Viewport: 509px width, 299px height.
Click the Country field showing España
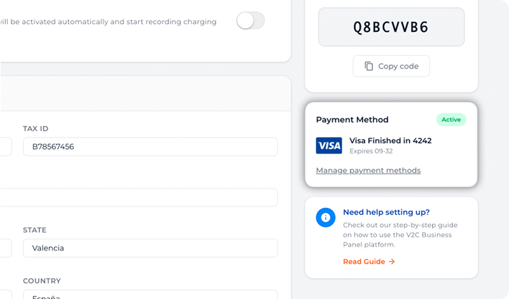(150, 295)
